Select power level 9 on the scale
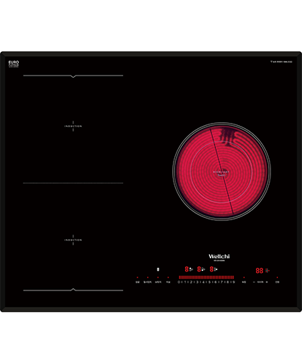This screenshot has width=302, height=362. click(234, 282)
